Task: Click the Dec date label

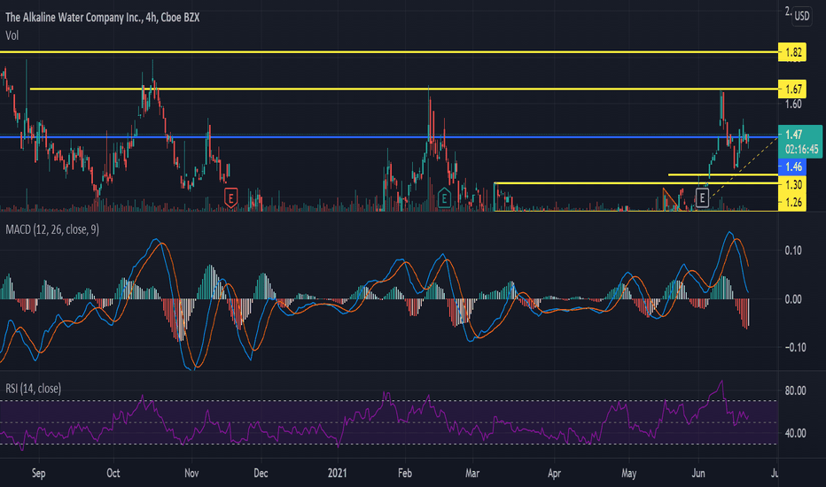Action: [x=261, y=473]
